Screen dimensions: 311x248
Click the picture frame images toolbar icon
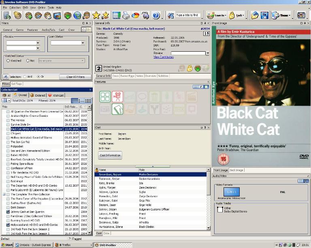tap(57, 15)
